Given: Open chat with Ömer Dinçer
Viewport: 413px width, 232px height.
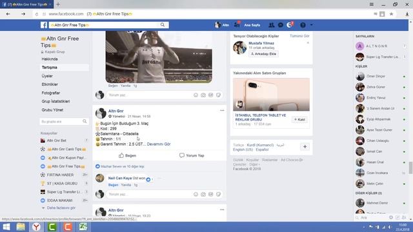Looking at the screenshot, I should point(376,76).
